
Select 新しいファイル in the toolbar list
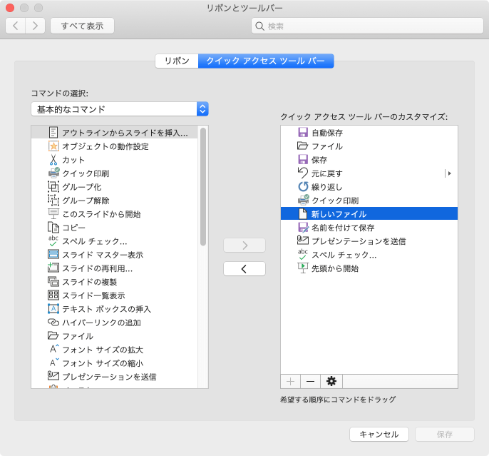(339, 214)
